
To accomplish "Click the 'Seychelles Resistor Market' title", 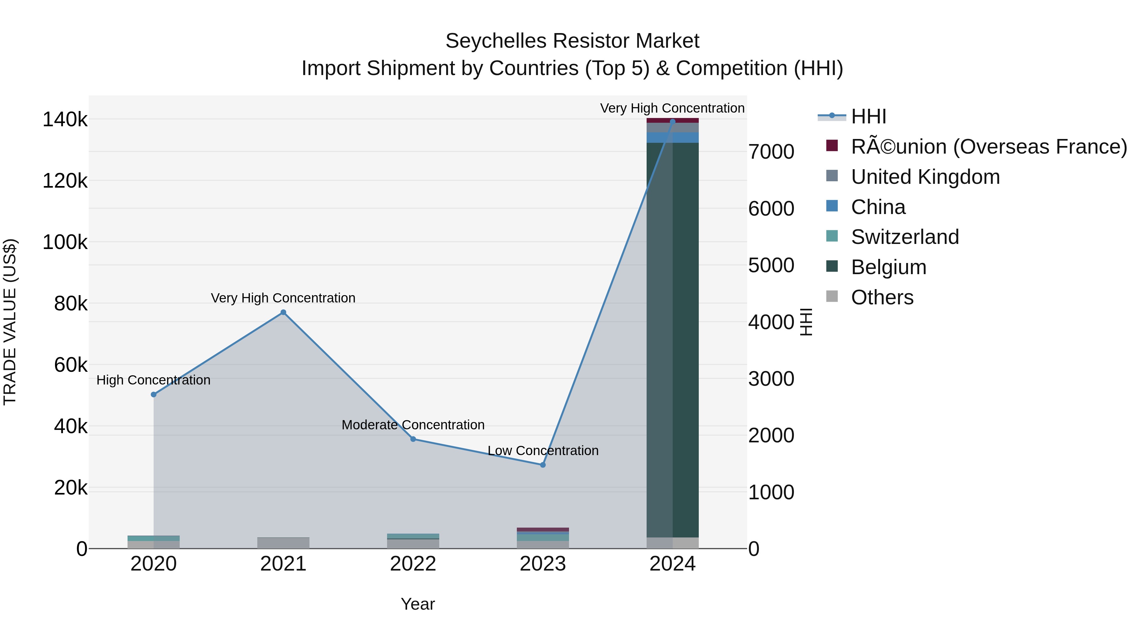I will [572, 41].
